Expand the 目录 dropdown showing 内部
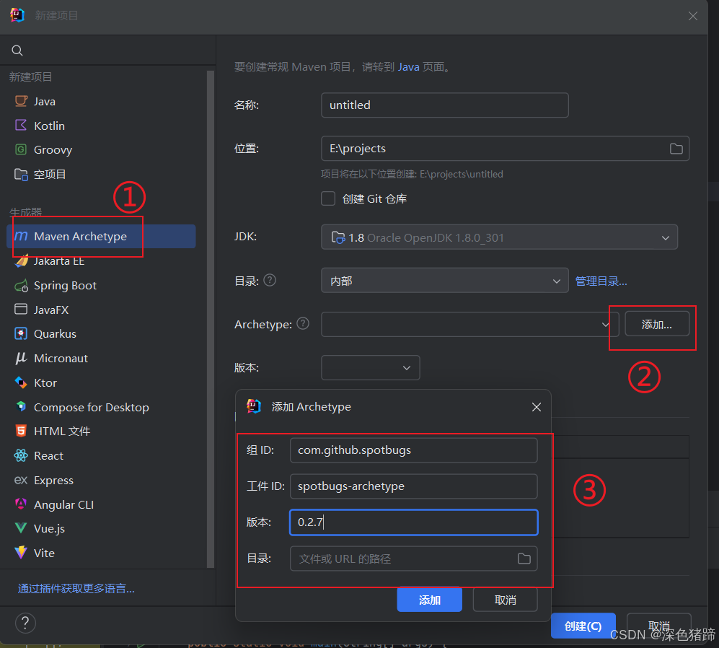This screenshot has height=648, width=719. click(445, 281)
